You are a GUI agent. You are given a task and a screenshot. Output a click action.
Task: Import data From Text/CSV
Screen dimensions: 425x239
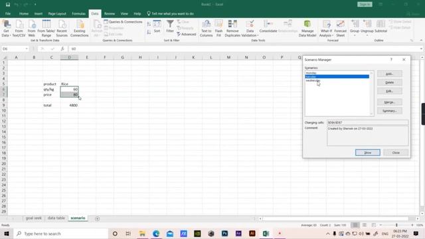tap(19, 28)
